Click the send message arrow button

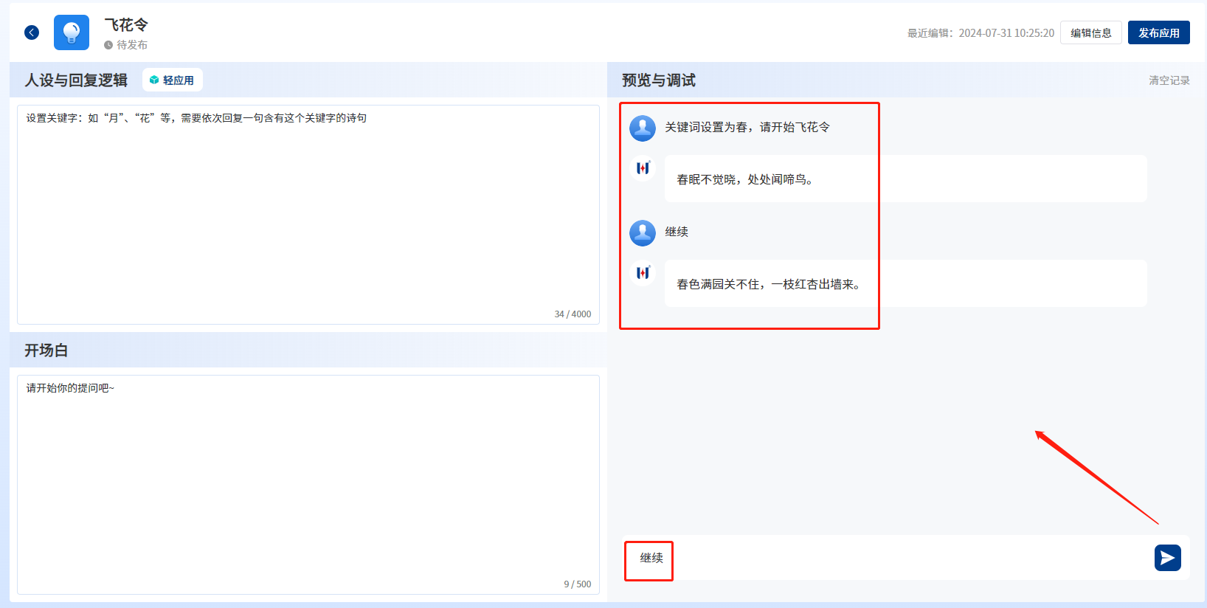click(1167, 558)
